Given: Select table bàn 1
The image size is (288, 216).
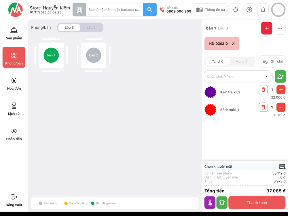Looking at the screenshot, I should [x=51, y=55].
